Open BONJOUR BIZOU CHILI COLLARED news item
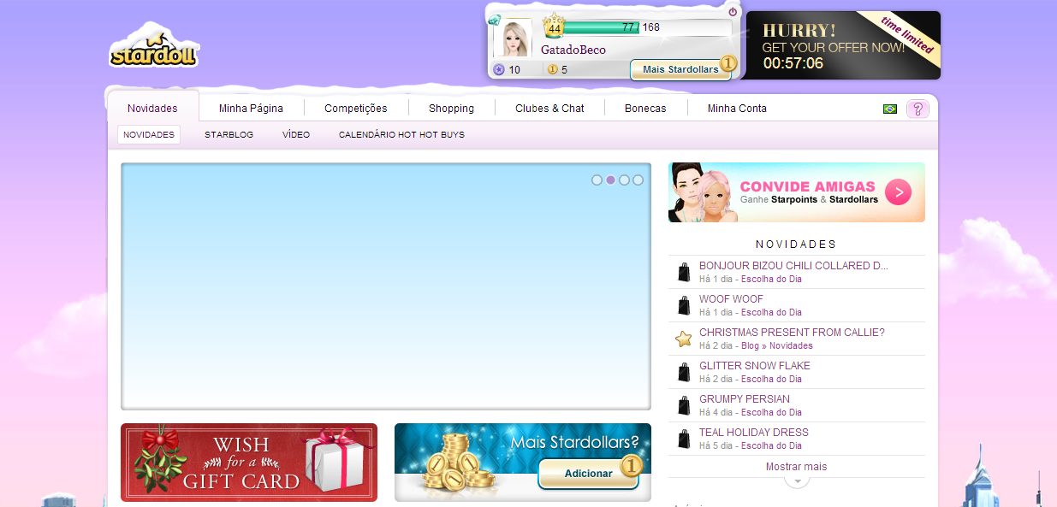 (793, 266)
